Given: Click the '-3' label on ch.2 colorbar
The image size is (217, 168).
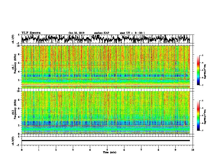Looking at the screenshot, I should pos(202,101).
